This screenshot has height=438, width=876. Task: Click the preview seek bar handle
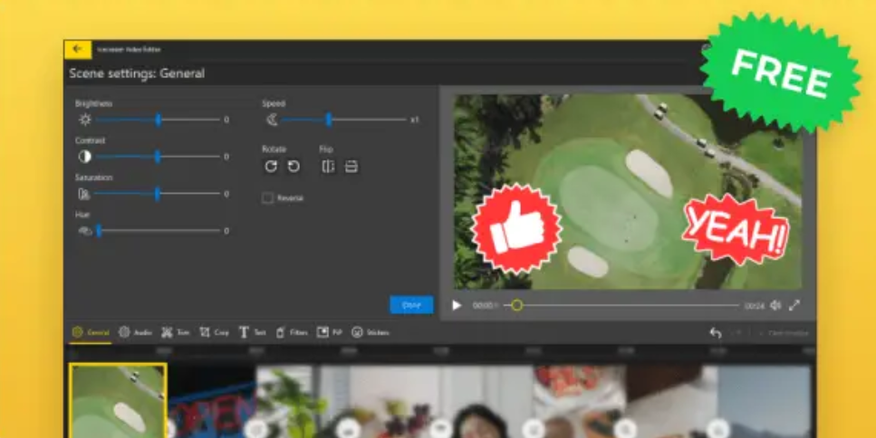tap(517, 305)
